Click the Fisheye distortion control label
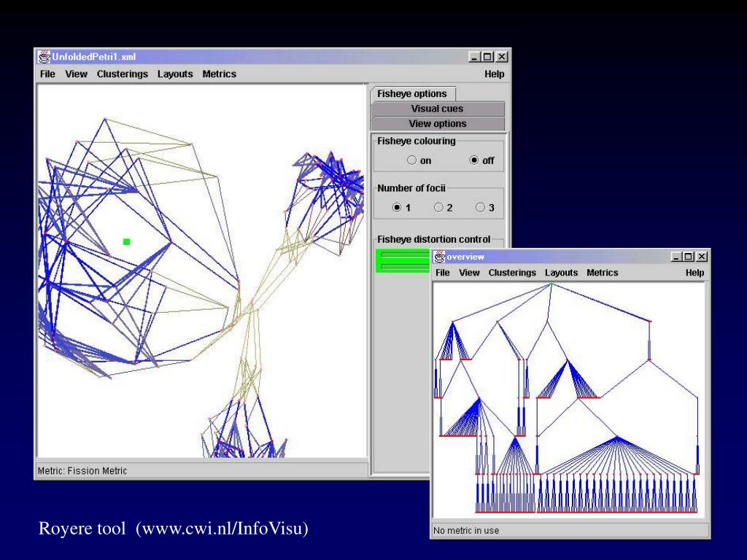747x560 pixels. tap(433, 239)
